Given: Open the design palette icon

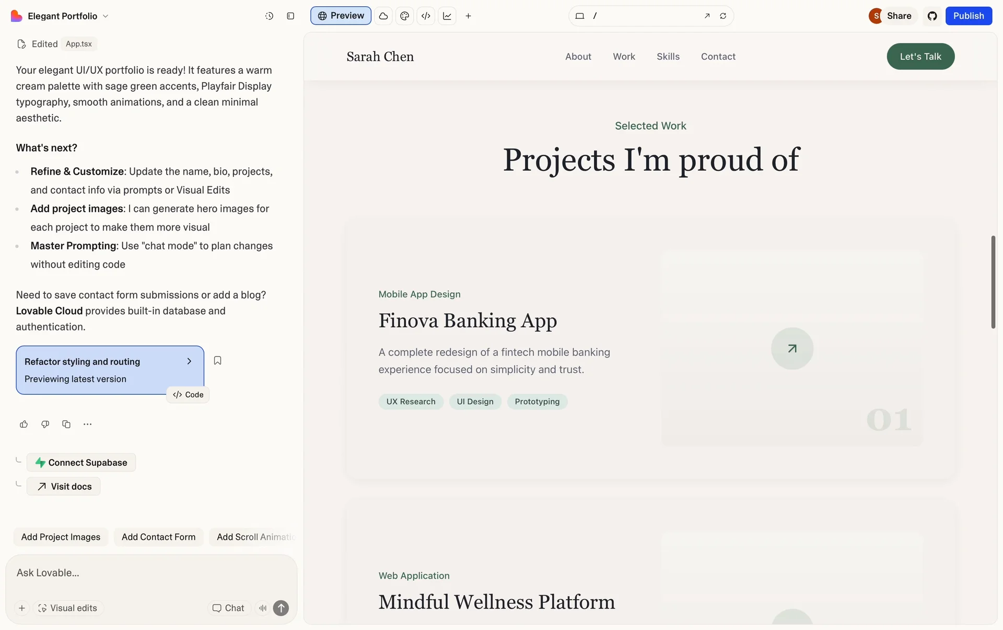Looking at the screenshot, I should pyautogui.click(x=404, y=16).
